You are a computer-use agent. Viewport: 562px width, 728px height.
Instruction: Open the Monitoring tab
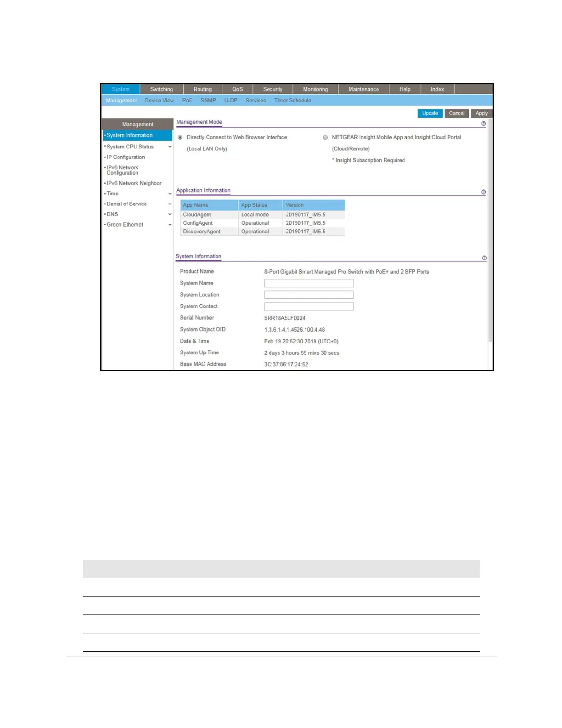tap(315, 89)
